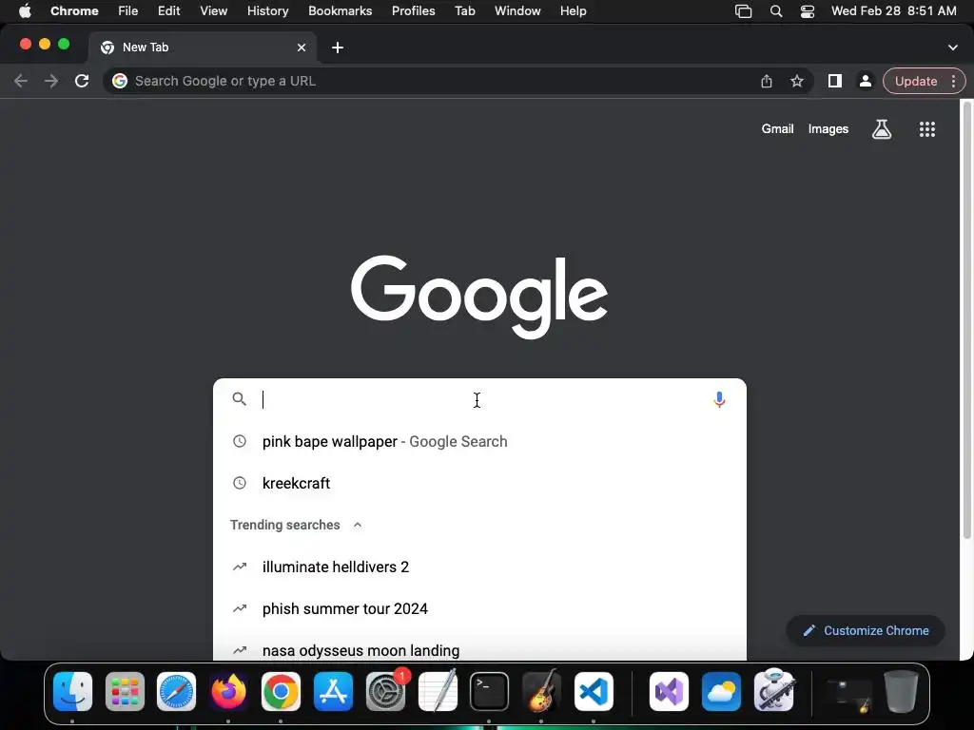Open TextEdit from the dock
The width and height of the screenshot is (974, 730).
click(x=438, y=692)
